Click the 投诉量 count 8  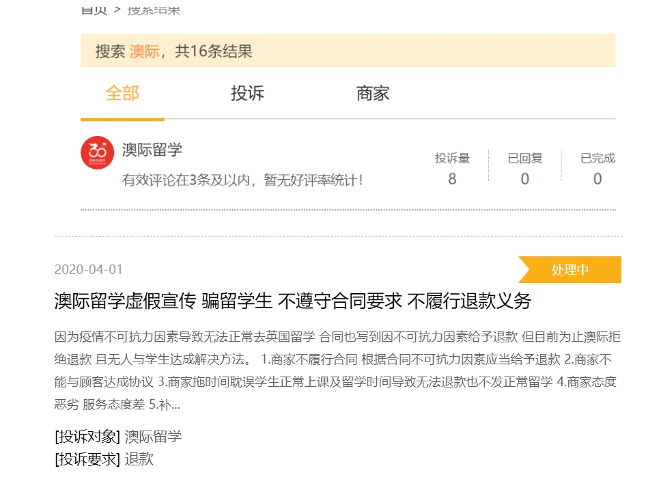point(452,179)
